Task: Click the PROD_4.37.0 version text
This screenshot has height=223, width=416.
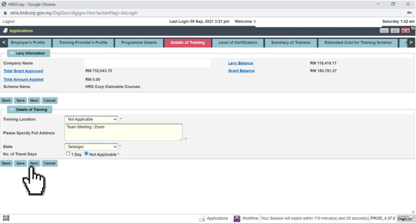Action: 383,218
